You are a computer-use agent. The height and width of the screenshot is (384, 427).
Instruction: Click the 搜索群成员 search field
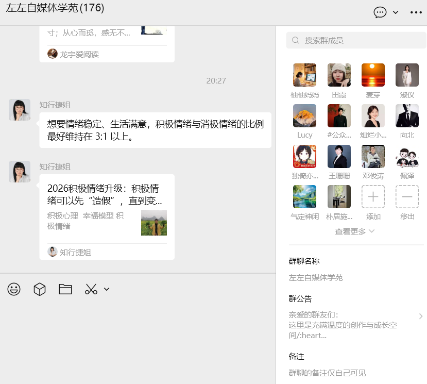(x=356, y=40)
